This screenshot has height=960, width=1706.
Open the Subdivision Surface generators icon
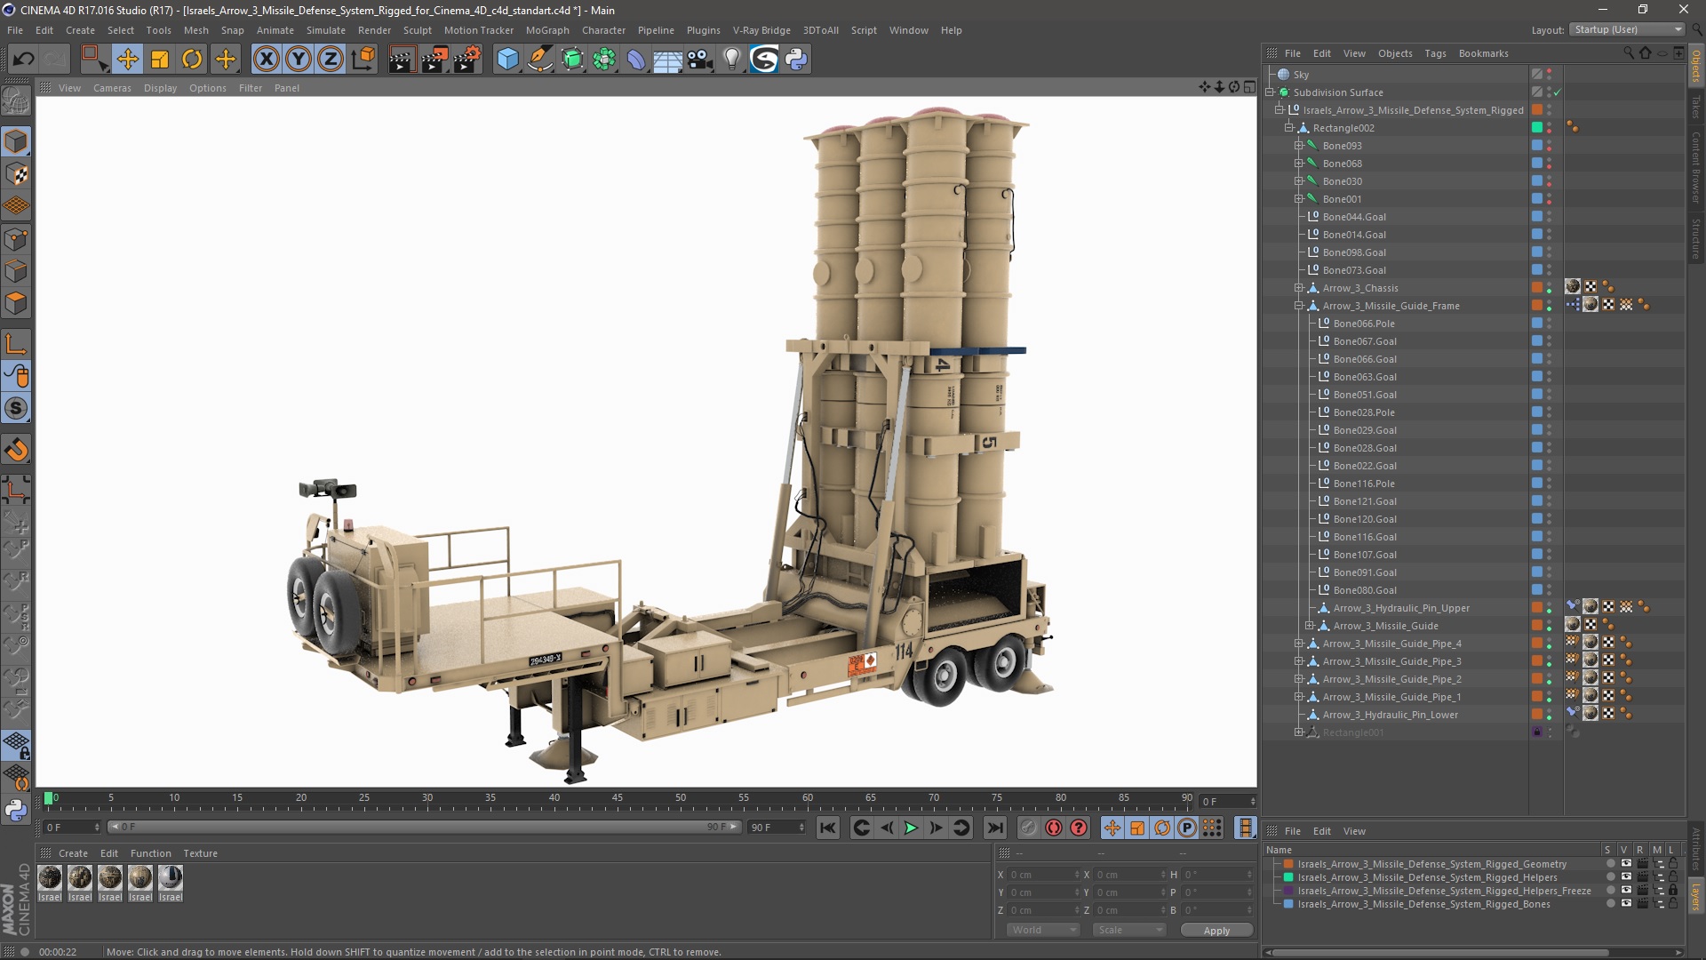(x=572, y=60)
